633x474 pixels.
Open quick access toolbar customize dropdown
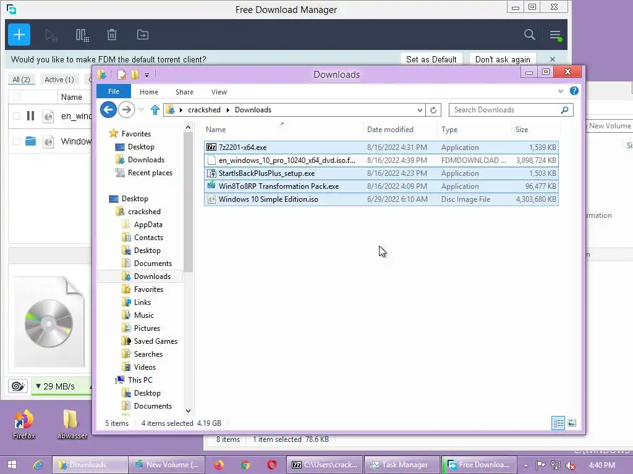point(147,75)
